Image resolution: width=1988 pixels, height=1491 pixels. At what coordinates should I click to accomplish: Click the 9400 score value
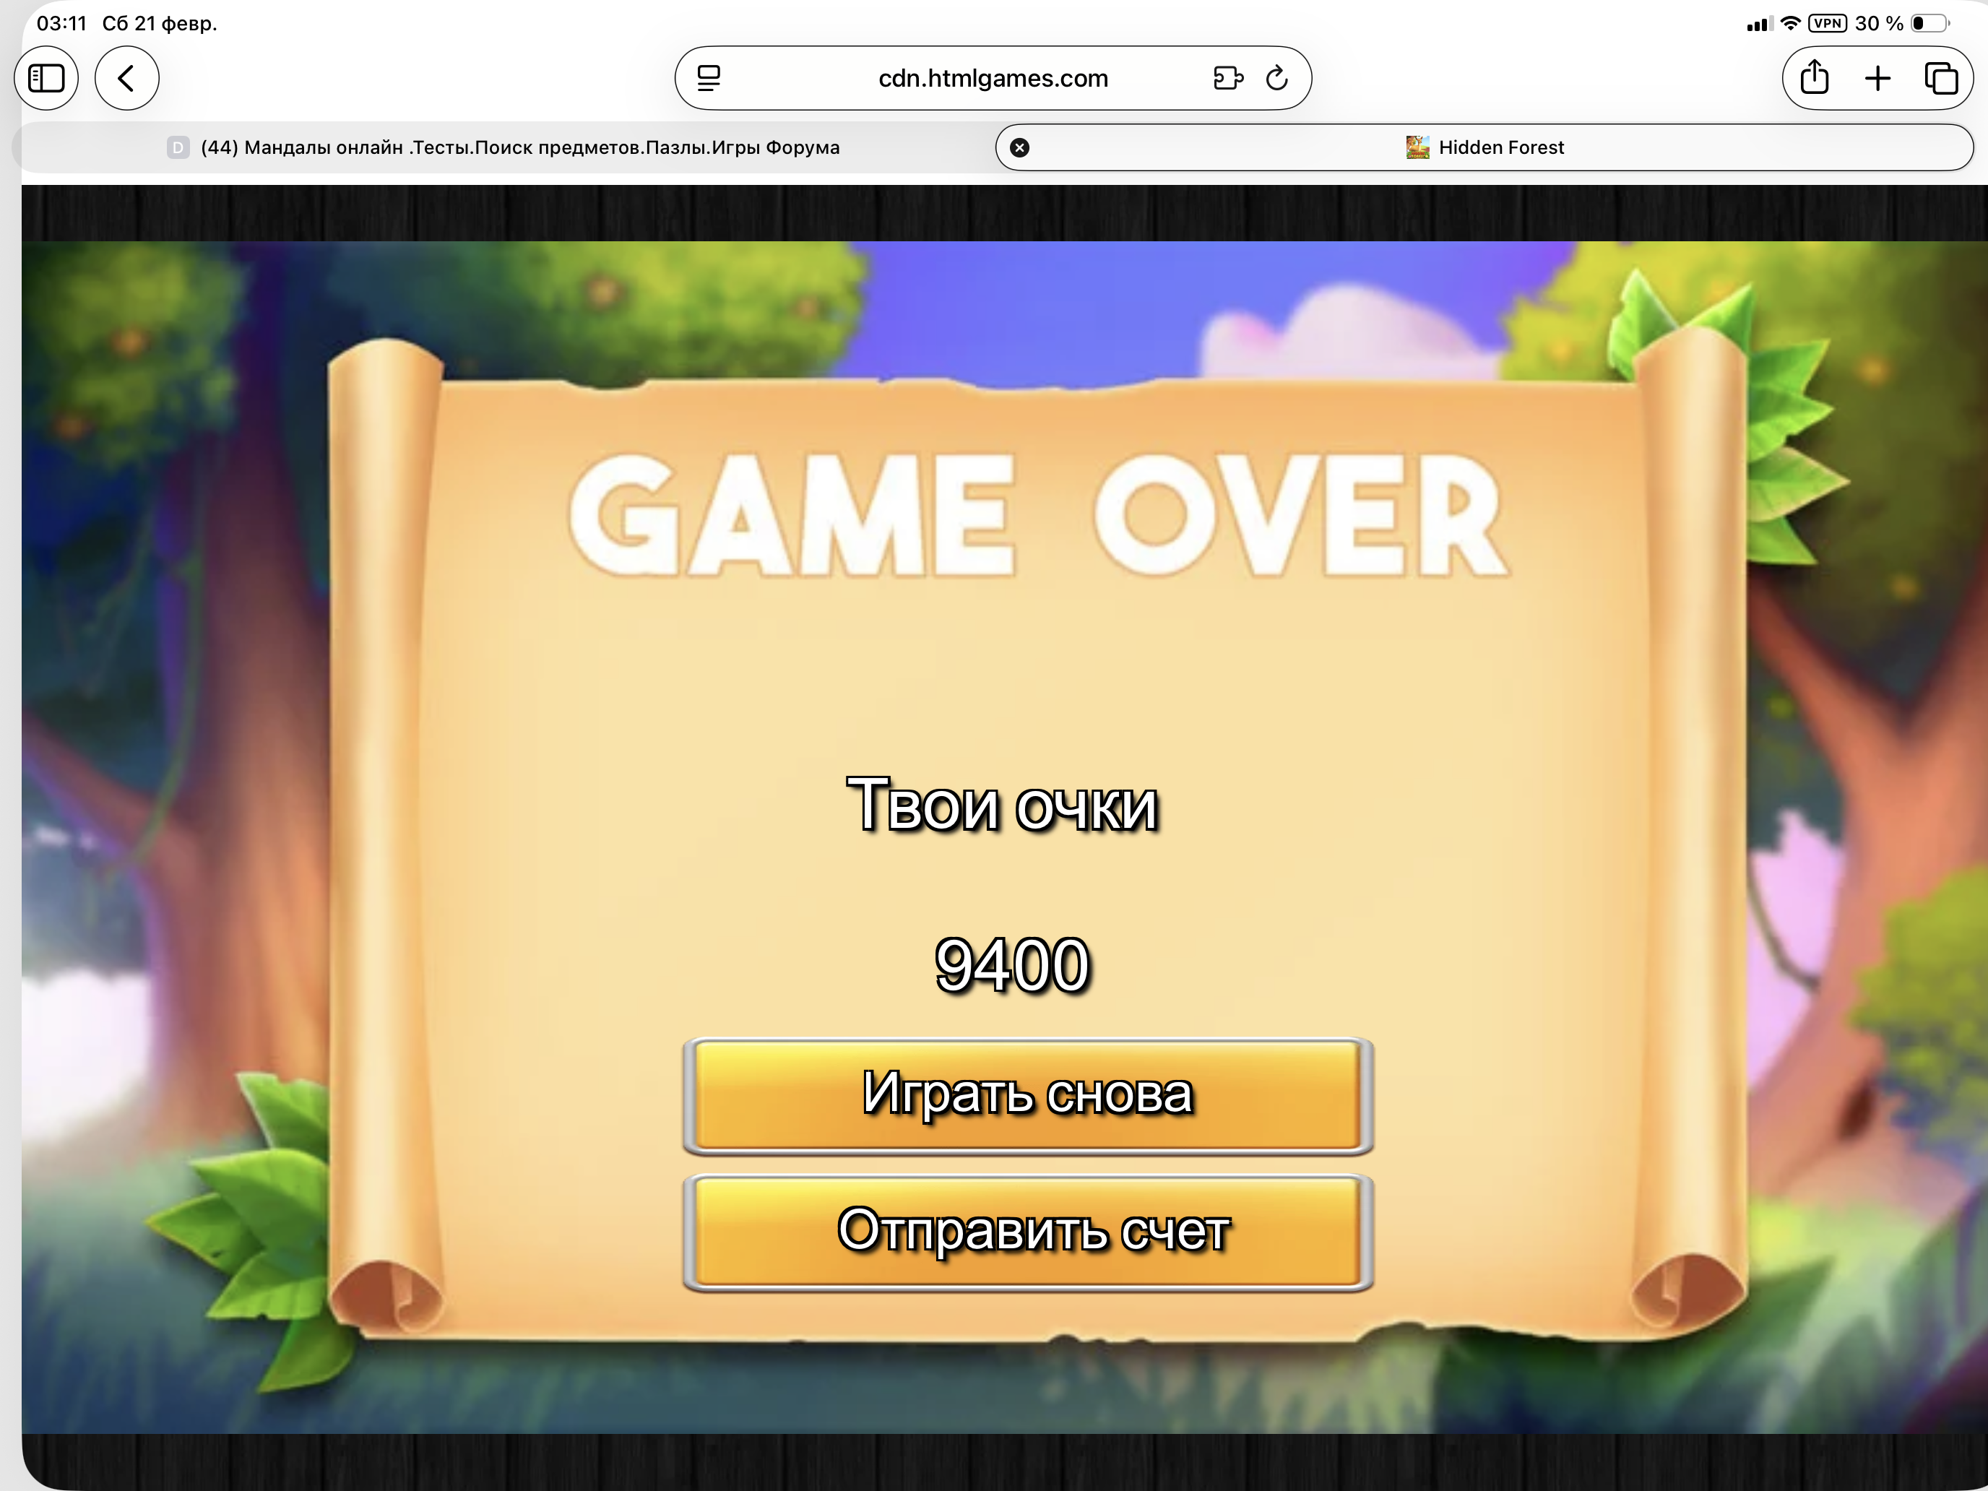[1012, 965]
